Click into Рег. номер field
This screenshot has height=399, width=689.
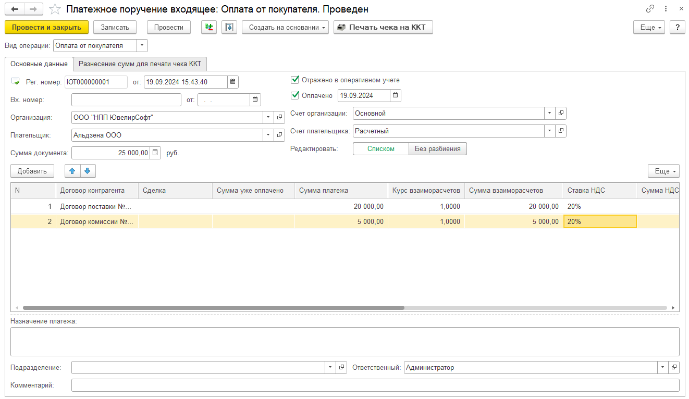coord(96,82)
